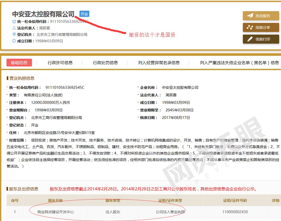Click the 股东及出资信息 section heading
This screenshot has width=281, height=221.
[x=24, y=189]
